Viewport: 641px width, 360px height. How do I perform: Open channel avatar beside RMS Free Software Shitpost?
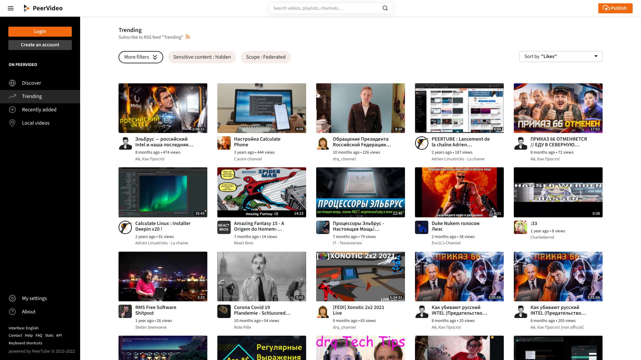(125, 311)
